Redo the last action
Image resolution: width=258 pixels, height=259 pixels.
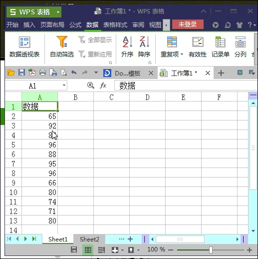85,72
